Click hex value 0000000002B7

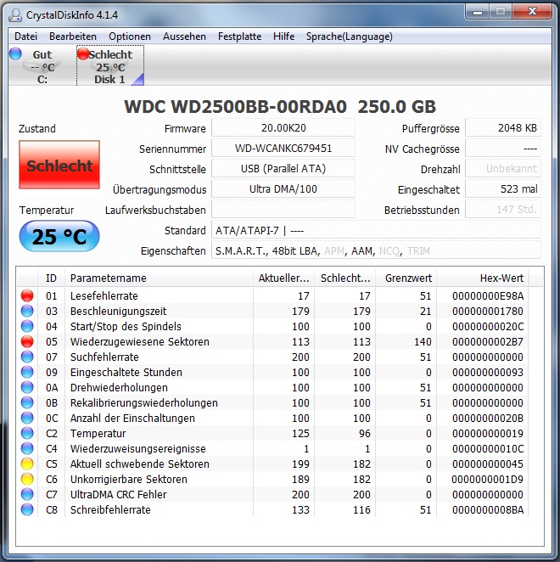pyautogui.click(x=488, y=341)
